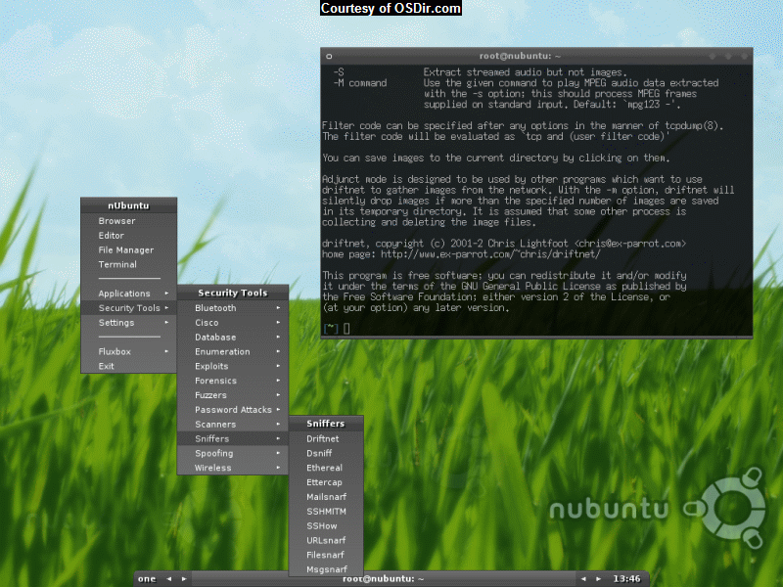
Task: Launch URLsnarf tool
Action: pos(326,540)
